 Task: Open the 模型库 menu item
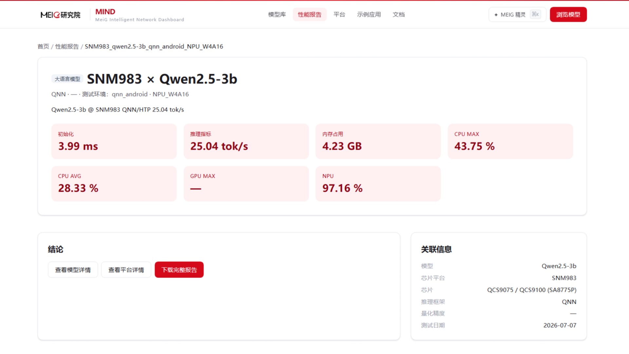pyautogui.click(x=277, y=14)
